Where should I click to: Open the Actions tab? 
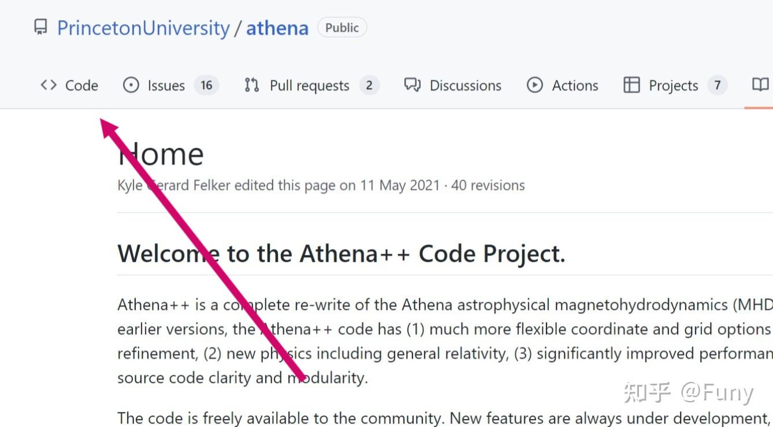(575, 85)
